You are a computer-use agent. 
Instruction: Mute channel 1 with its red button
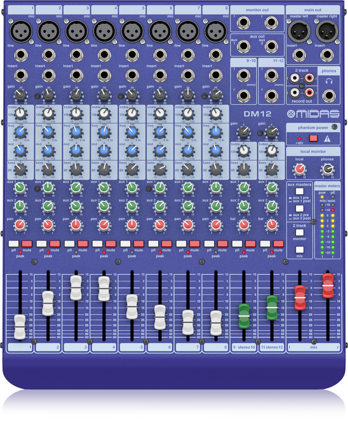27,244
